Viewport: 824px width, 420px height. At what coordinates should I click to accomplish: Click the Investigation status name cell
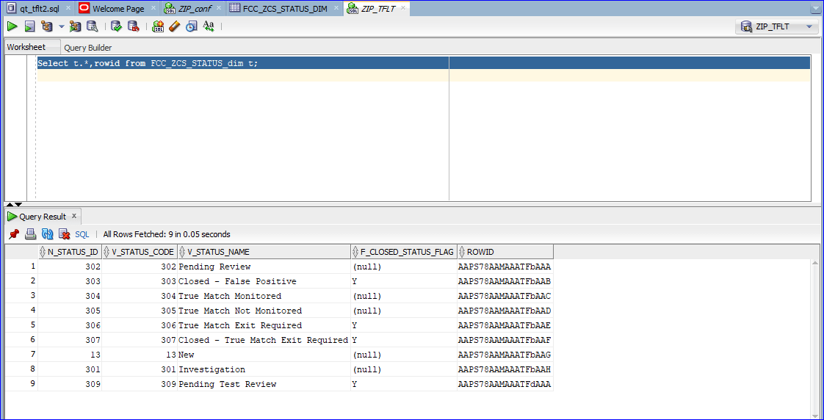tap(264, 369)
